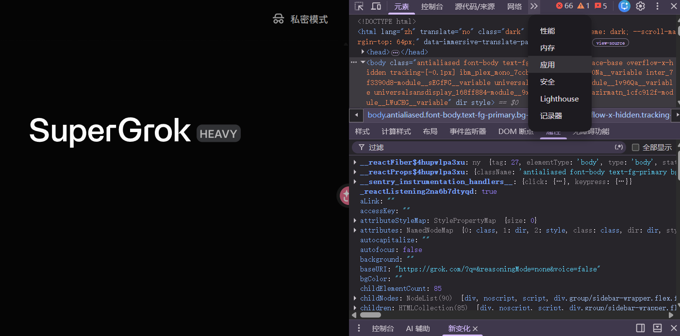
Task: Open the 样式 sidebar tab
Action: tap(362, 132)
